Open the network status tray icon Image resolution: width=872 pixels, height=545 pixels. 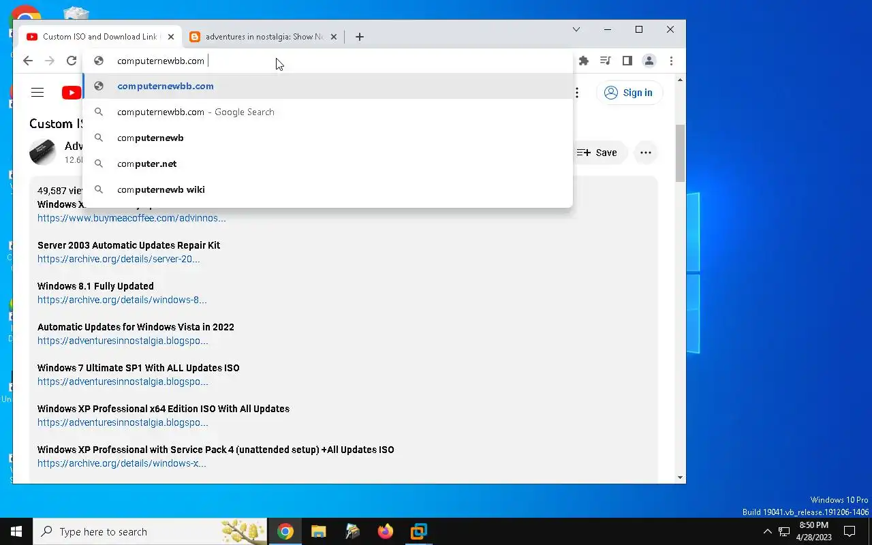[x=784, y=531]
